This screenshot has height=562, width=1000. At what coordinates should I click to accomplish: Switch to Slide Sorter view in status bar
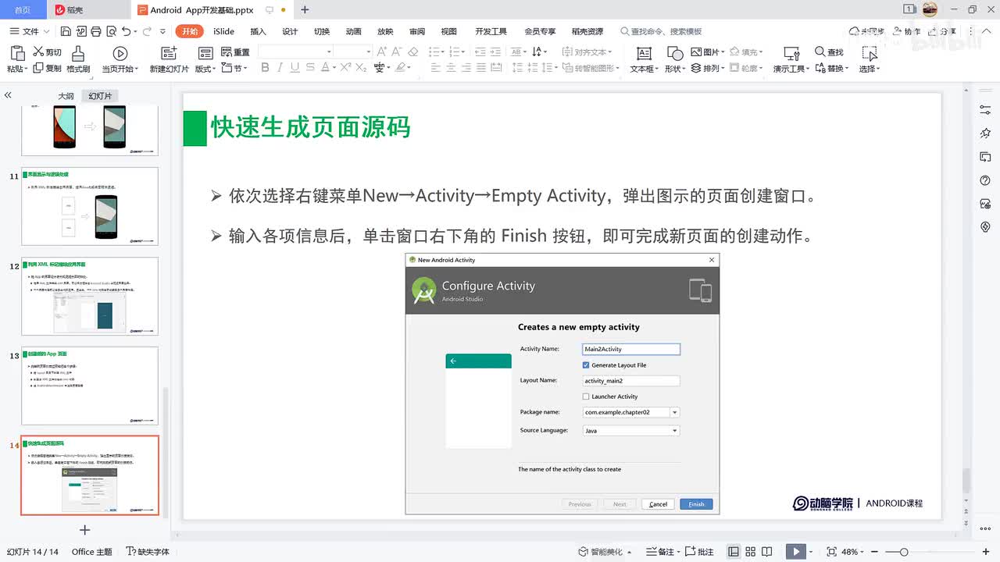point(750,552)
